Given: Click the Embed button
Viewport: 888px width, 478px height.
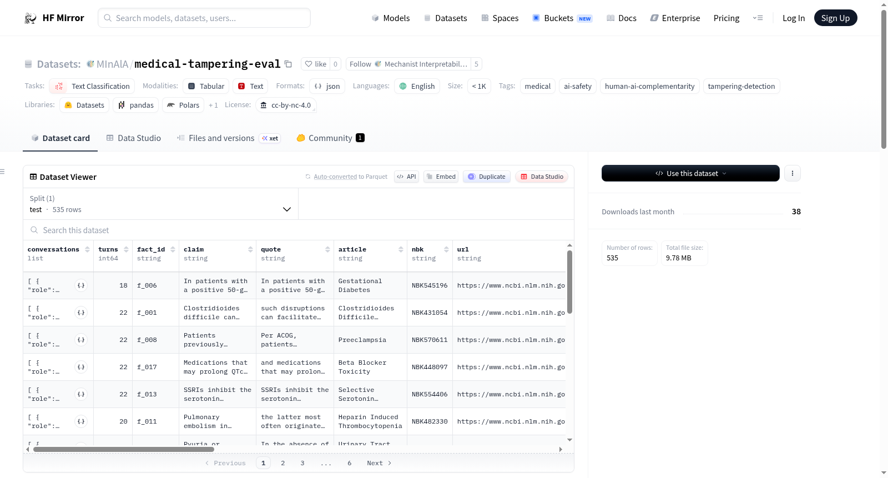Looking at the screenshot, I should pos(441,177).
